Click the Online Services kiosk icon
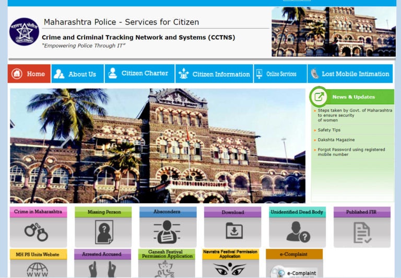Viewport: 401px width, 278px height. (260, 74)
